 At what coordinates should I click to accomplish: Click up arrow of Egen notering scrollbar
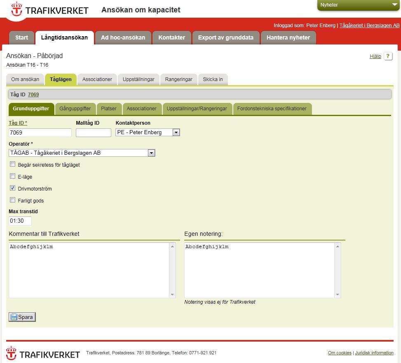[x=338, y=246]
